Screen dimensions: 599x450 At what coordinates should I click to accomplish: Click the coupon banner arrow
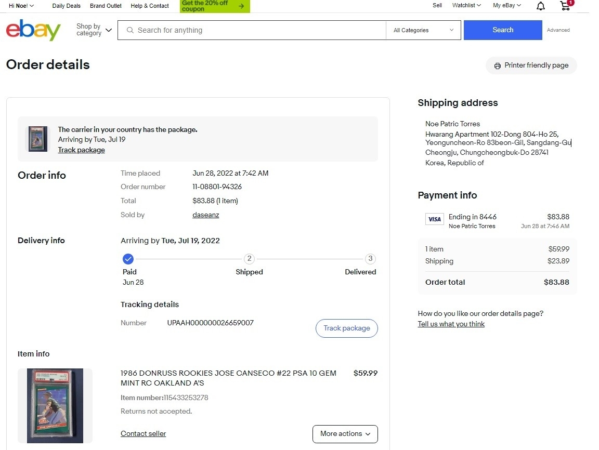click(241, 6)
